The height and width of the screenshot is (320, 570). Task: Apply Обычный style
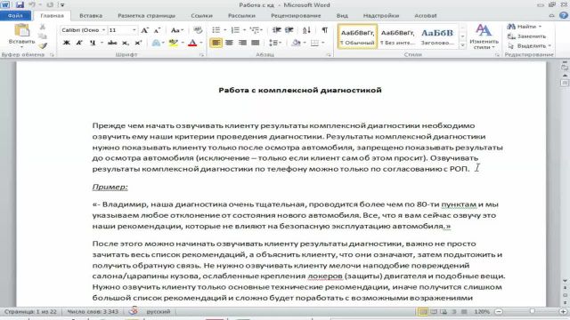click(x=357, y=36)
